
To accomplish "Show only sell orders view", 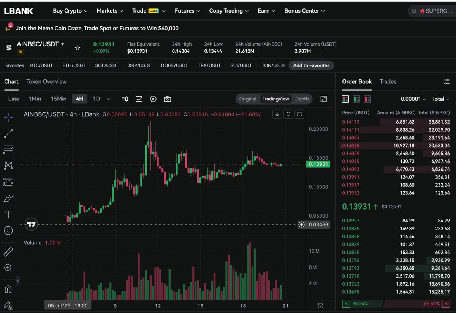I will pyautogui.click(x=367, y=99).
